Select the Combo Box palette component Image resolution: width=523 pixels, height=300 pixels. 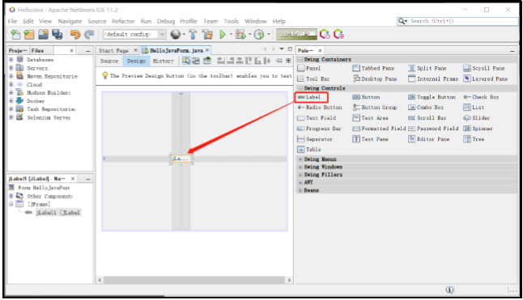426,108
